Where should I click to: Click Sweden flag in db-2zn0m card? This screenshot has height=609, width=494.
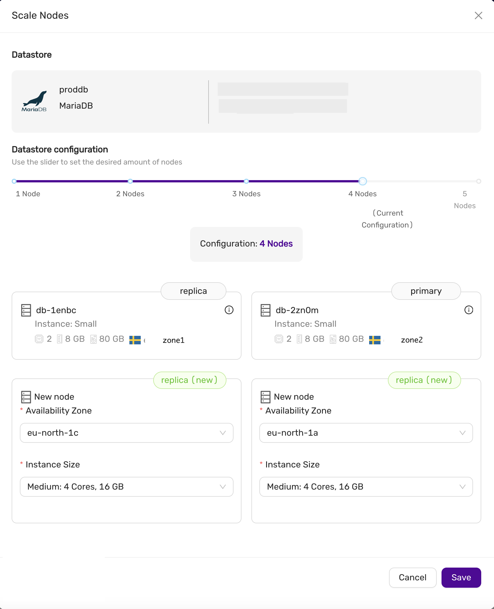coord(375,340)
